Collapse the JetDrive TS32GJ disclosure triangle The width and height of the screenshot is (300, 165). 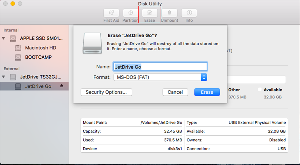point(3,77)
